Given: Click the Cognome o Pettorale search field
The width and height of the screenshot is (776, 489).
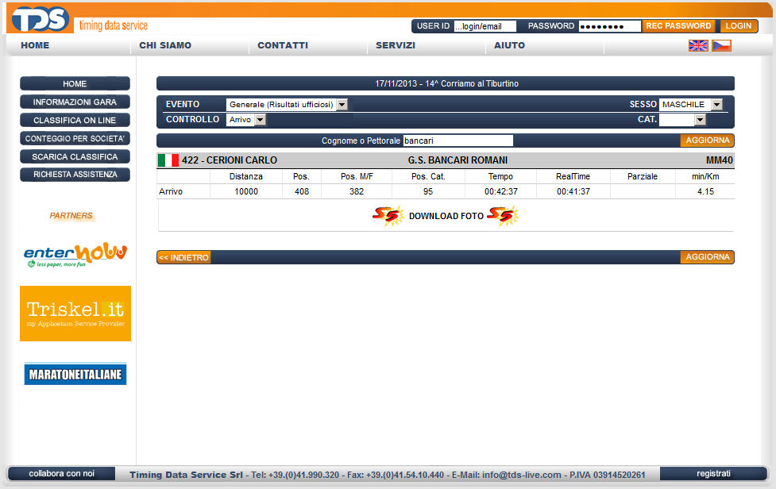Looking at the screenshot, I should coord(457,141).
